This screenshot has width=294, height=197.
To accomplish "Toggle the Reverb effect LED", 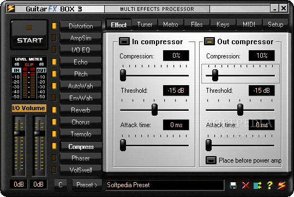I will [54, 110].
